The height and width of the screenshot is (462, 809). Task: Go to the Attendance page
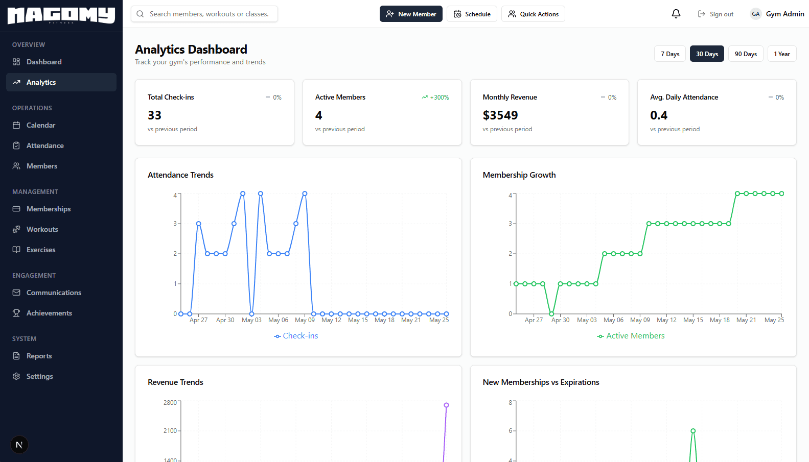point(61,145)
